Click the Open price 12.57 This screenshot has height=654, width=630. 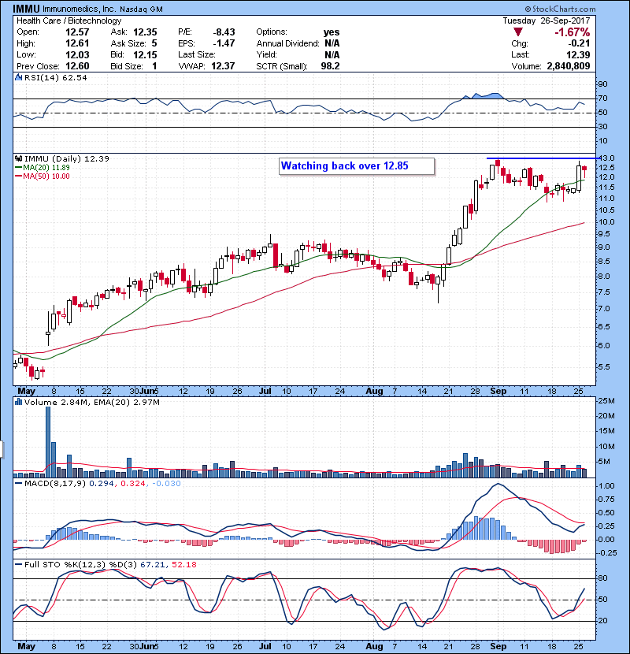(77, 32)
